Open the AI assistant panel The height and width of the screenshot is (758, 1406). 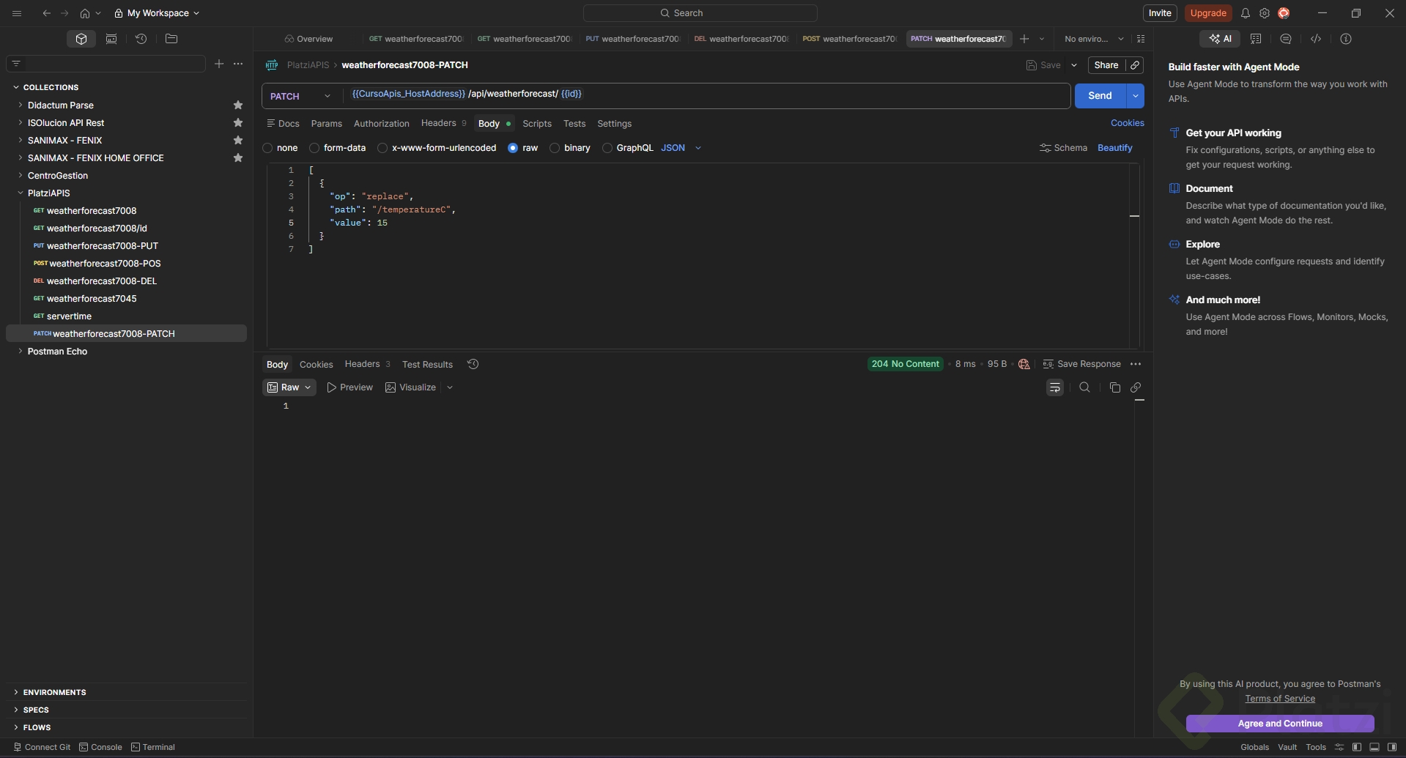click(1221, 39)
